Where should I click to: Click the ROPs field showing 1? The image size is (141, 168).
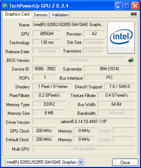[45, 77]
